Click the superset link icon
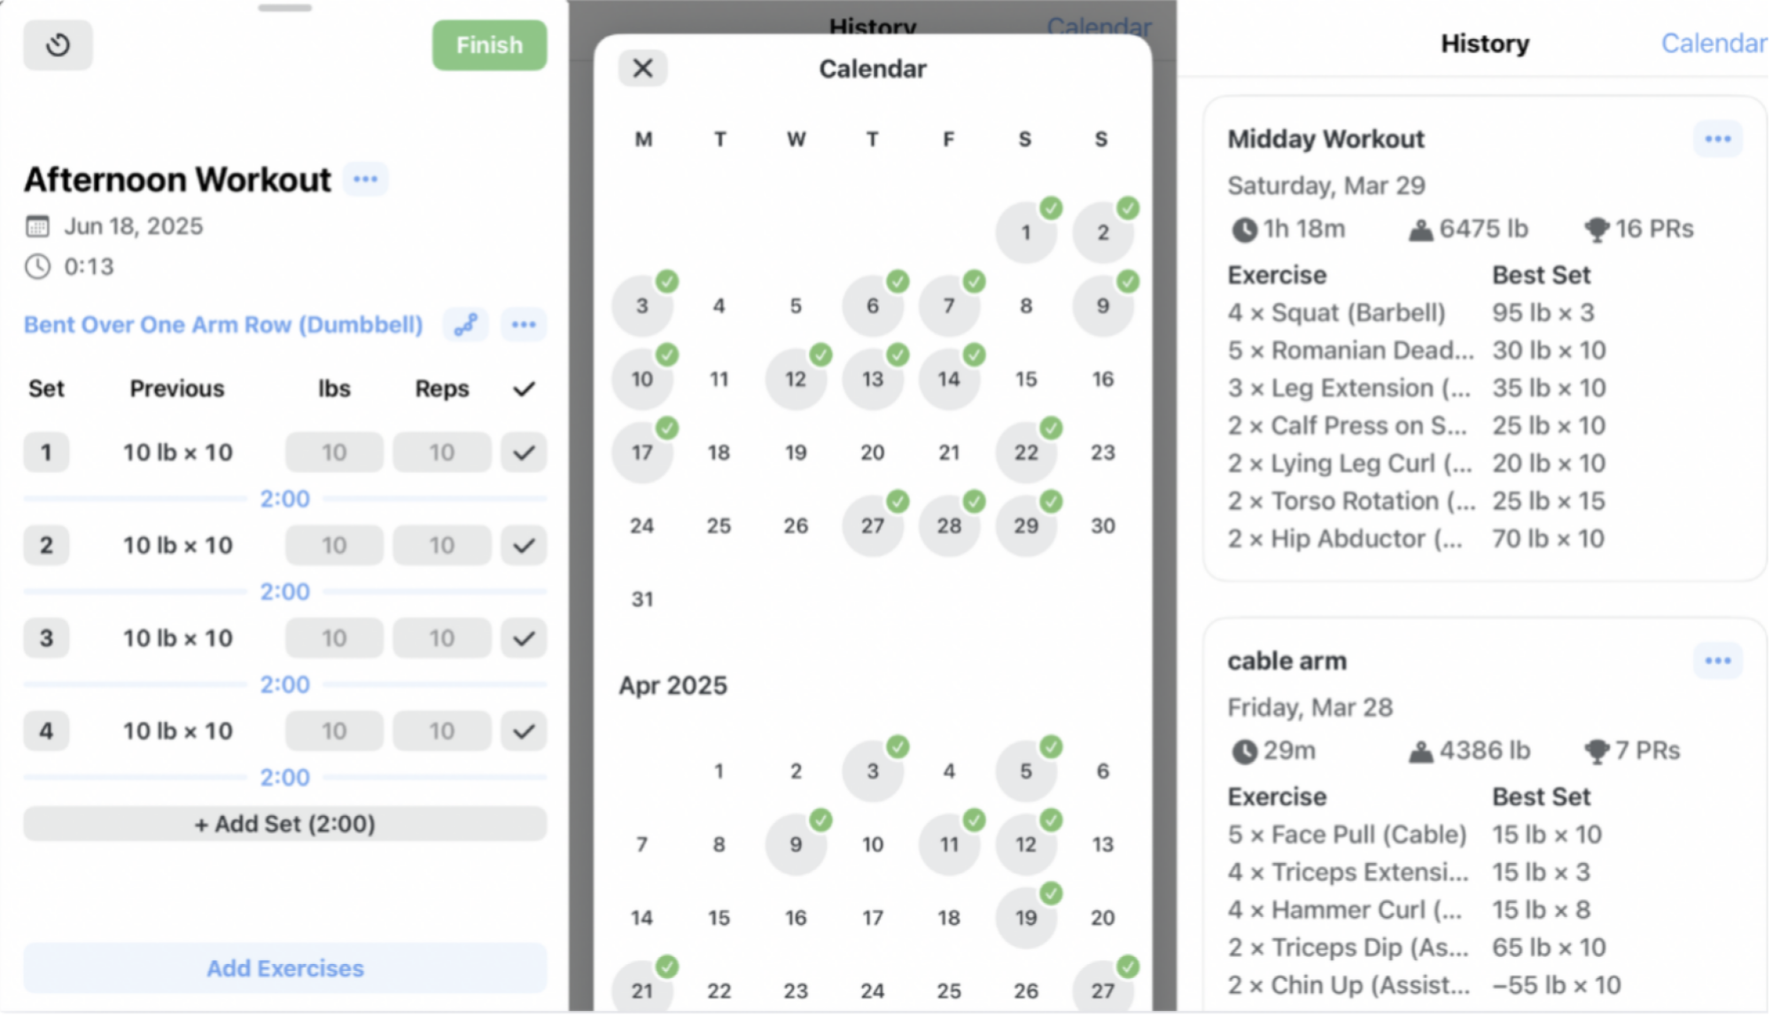 click(x=466, y=325)
